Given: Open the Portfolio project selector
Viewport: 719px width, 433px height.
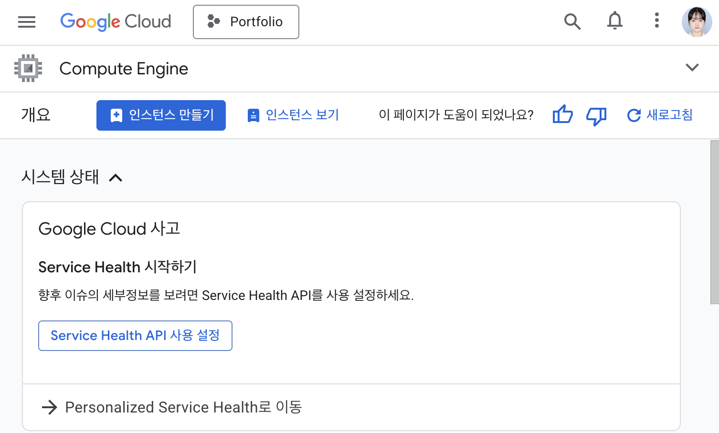Looking at the screenshot, I should point(246,22).
